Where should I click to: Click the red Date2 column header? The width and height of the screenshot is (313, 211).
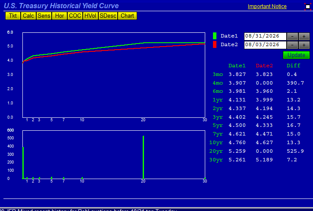(264, 66)
